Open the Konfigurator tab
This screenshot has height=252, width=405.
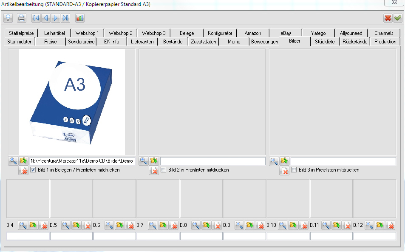(220, 33)
